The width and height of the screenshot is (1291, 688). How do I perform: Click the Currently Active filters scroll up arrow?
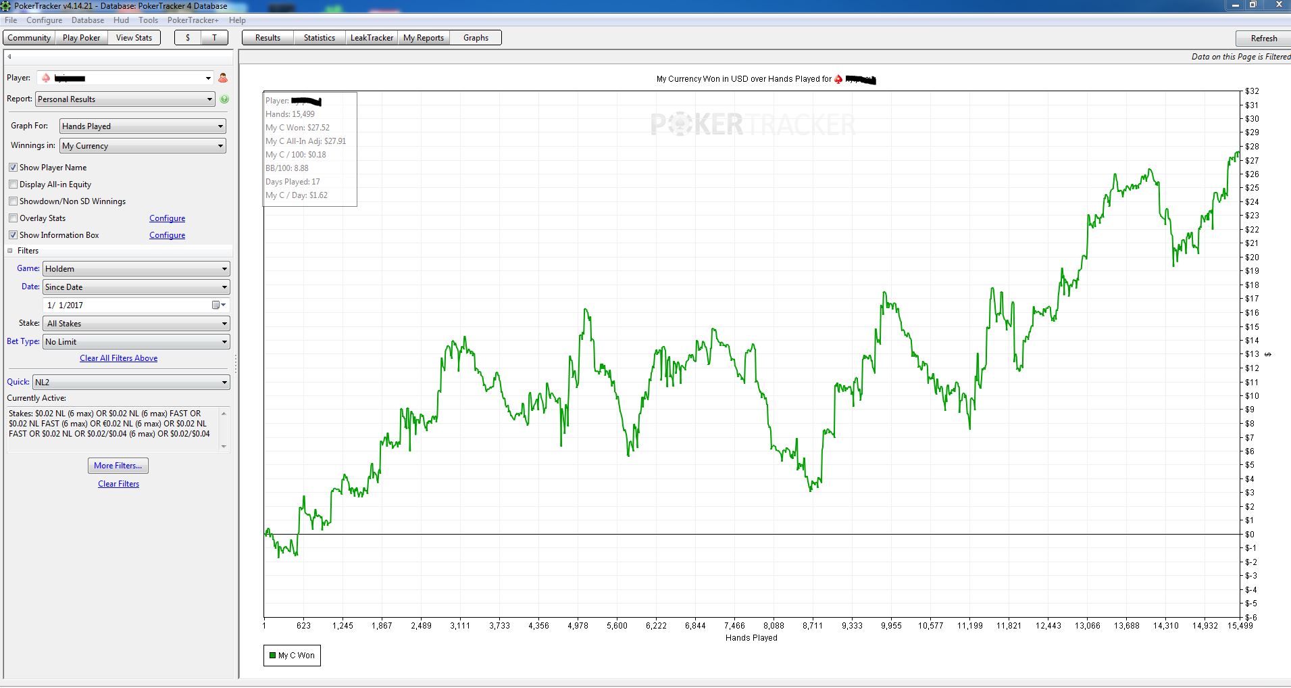coord(224,413)
